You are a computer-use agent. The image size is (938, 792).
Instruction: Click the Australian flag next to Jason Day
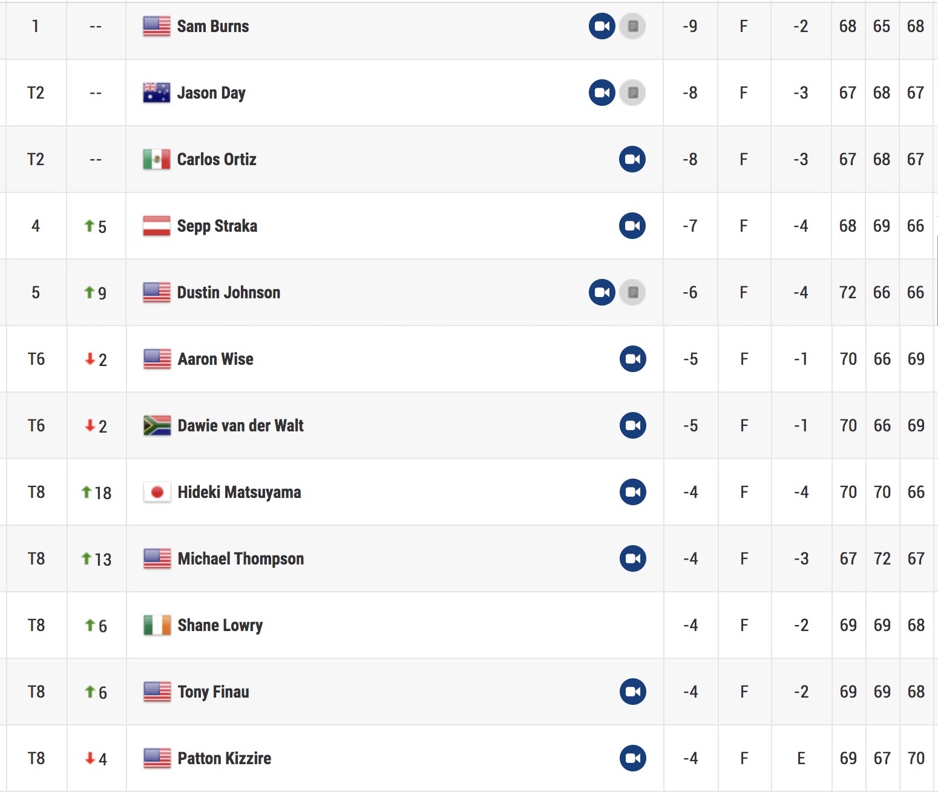click(157, 93)
